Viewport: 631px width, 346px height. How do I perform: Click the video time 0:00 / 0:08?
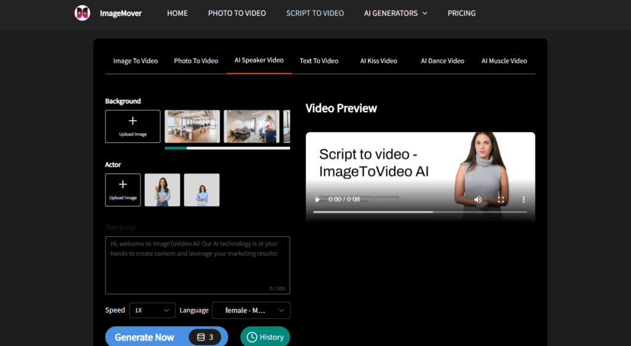pyautogui.click(x=344, y=199)
